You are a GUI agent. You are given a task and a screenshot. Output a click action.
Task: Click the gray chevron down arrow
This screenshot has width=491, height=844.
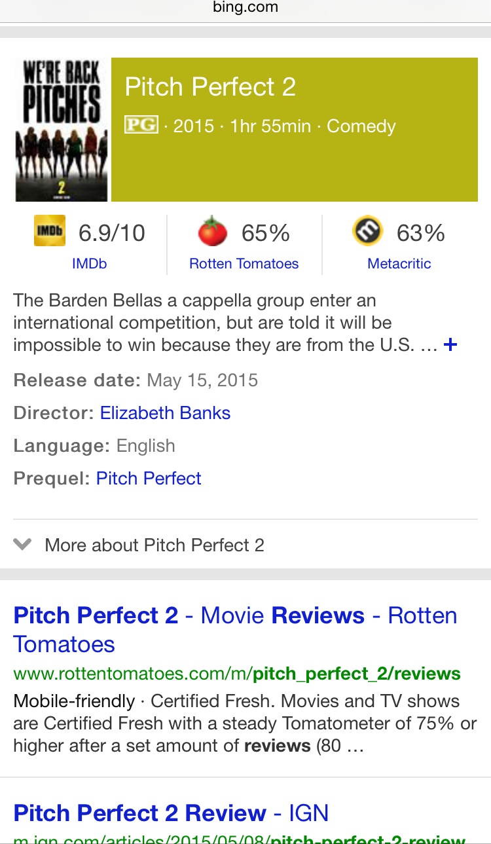[x=22, y=544]
